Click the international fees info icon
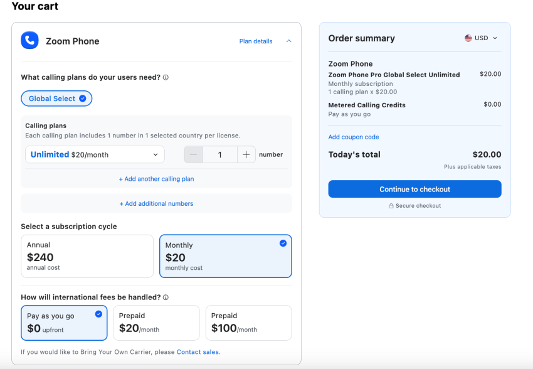533x369 pixels. pos(166,297)
